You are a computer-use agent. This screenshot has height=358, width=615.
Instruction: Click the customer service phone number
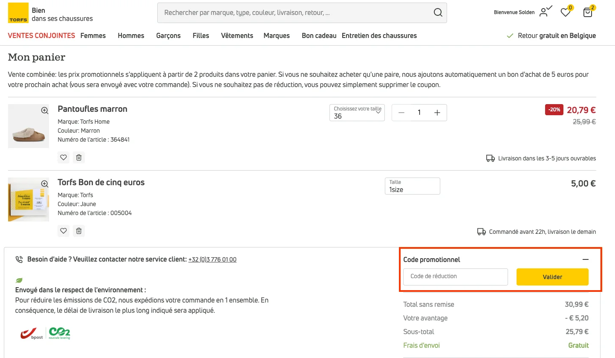click(x=212, y=259)
